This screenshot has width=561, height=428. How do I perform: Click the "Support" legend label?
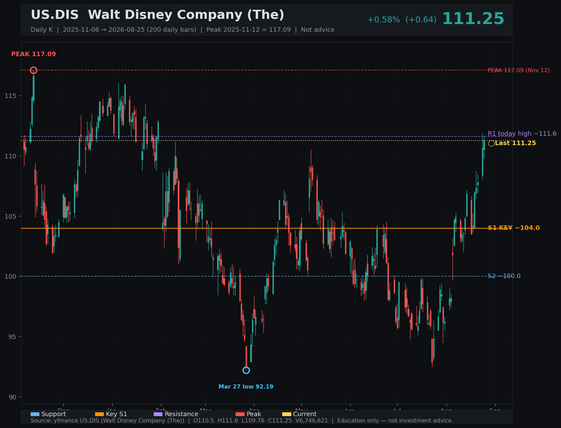tap(54, 414)
